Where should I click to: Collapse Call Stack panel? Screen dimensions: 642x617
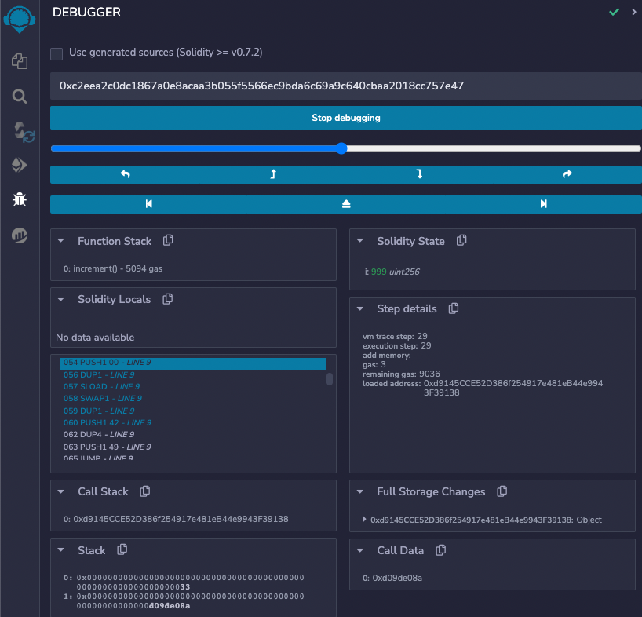click(61, 491)
